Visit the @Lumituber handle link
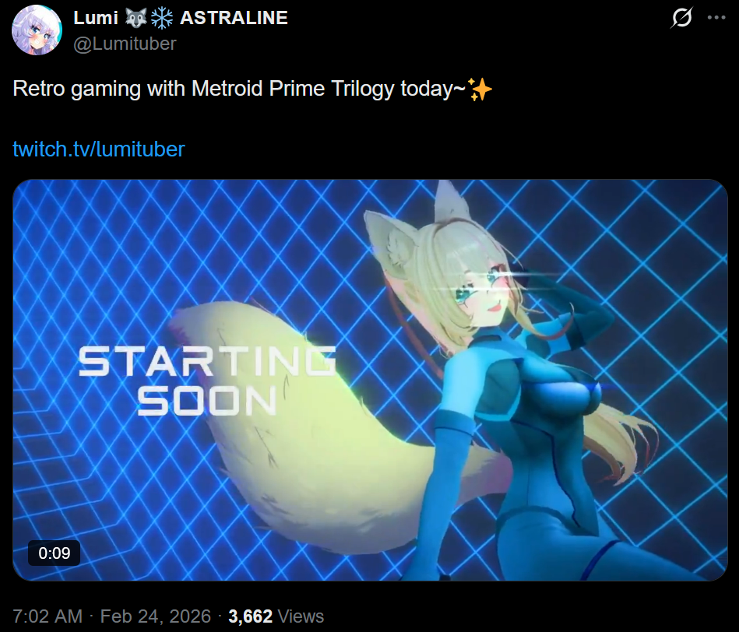The width and height of the screenshot is (739, 632). click(x=125, y=44)
